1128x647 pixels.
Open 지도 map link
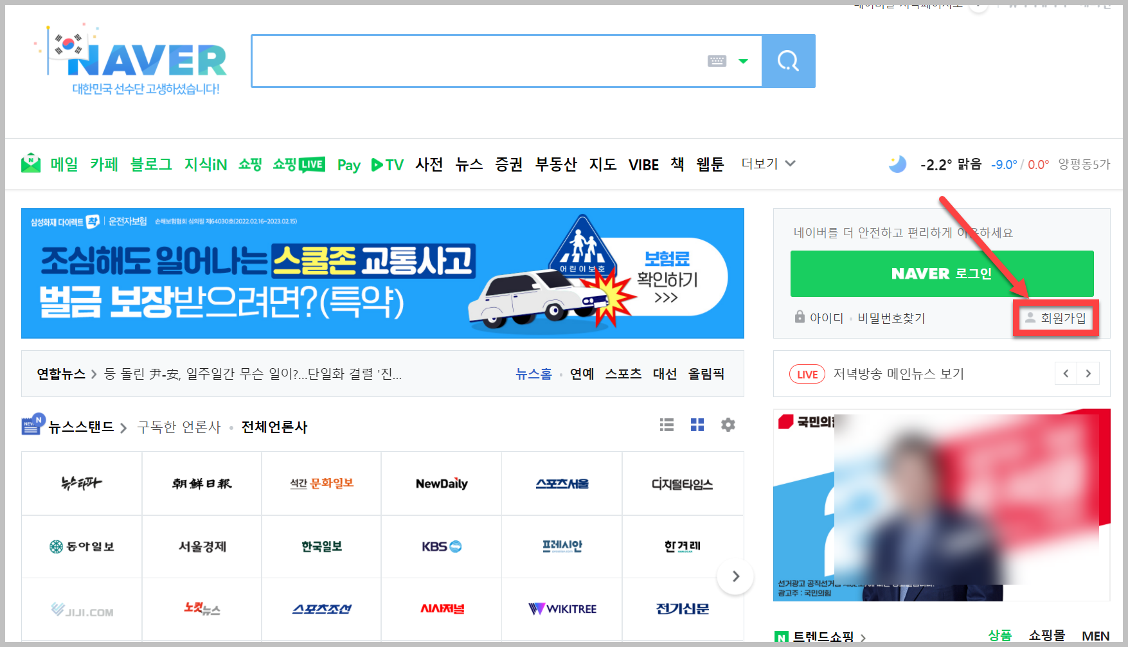click(603, 164)
